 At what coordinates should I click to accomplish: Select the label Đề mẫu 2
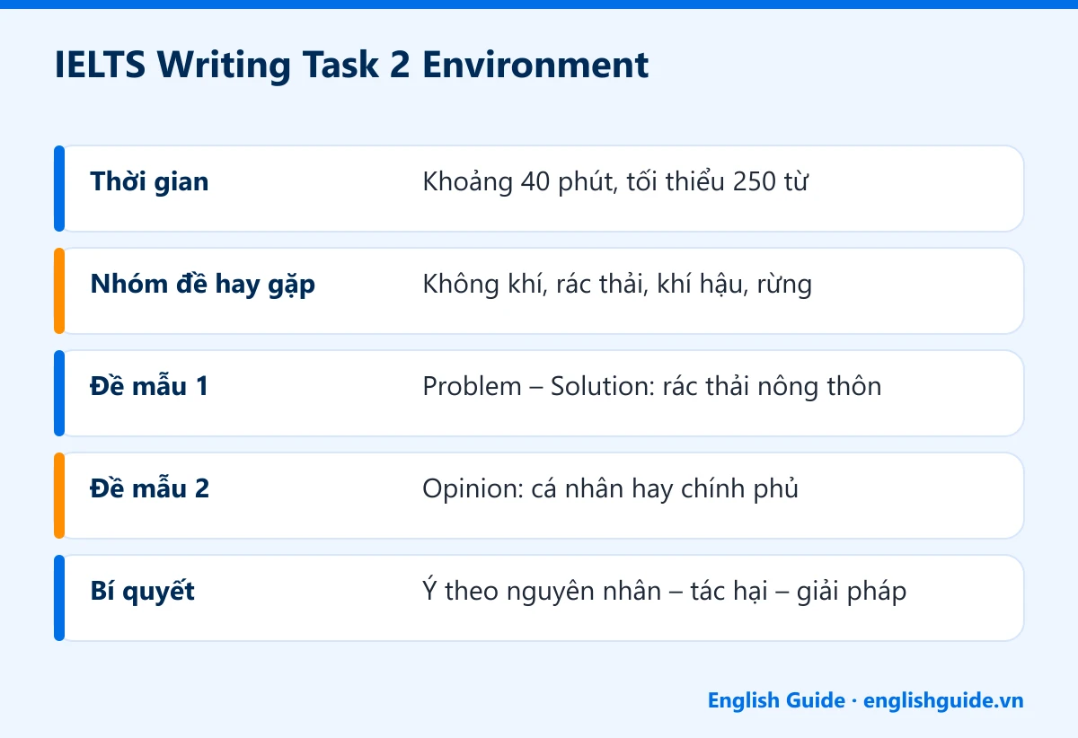(150, 488)
